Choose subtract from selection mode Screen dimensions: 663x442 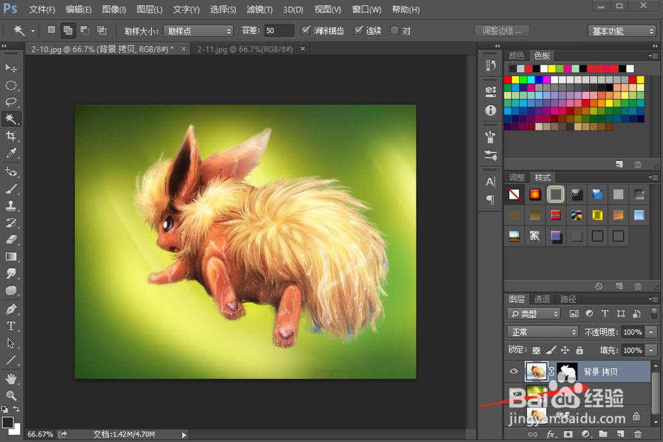(x=85, y=30)
